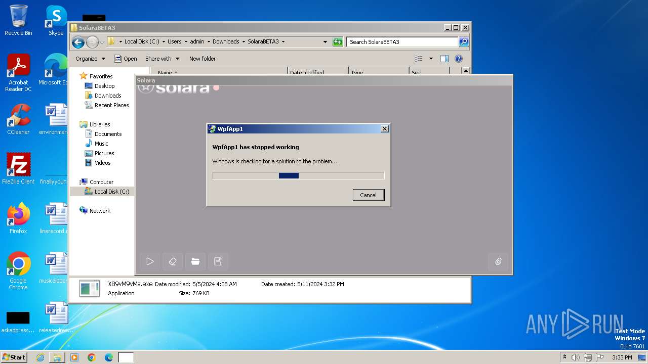Open Acrobat Reader DC desktop icon
Screen dimensions: 648x364
click(x=18, y=73)
